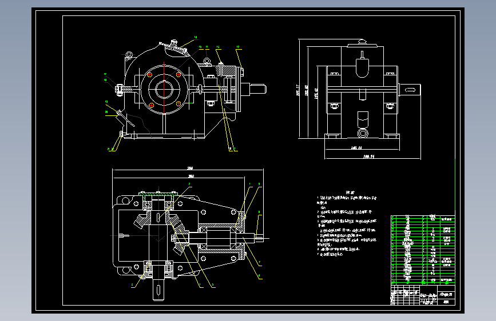Select the output shaft end in front view

click(x=257, y=89)
